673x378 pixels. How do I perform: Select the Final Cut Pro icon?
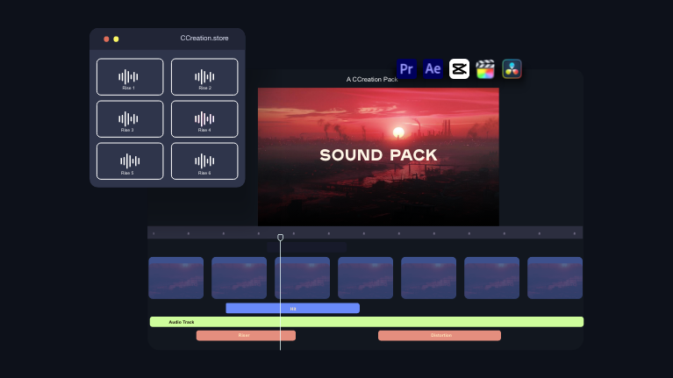coord(485,68)
